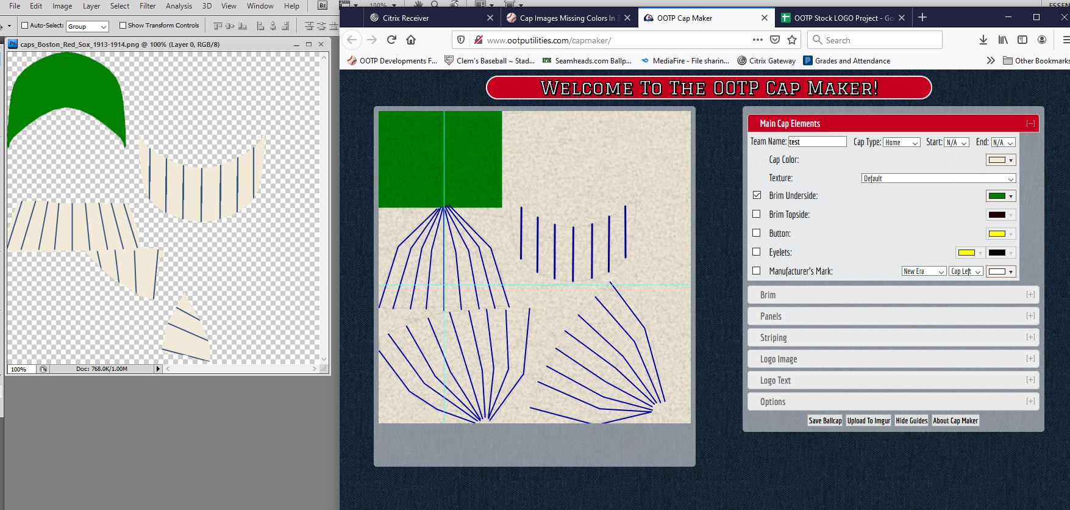Toggle Show Transform Controls checkbox
This screenshot has width=1070, height=510.
point(123,26)
